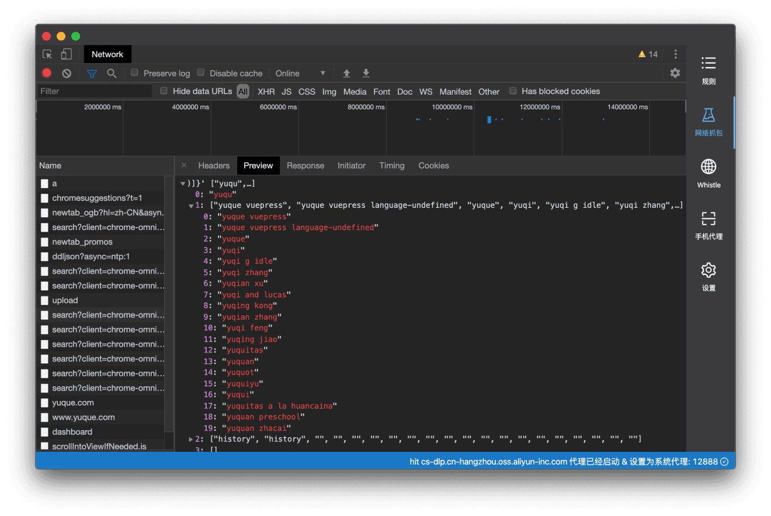Open network search with the magnifier icon
Image resolution: width=771 pixels, height=516 pixels.
(x=112, y=73)
